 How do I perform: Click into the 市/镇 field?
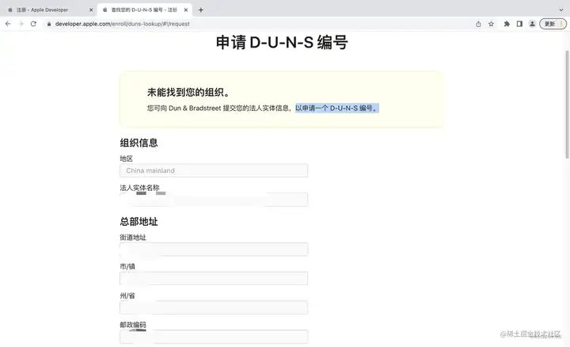pos(214,278)
